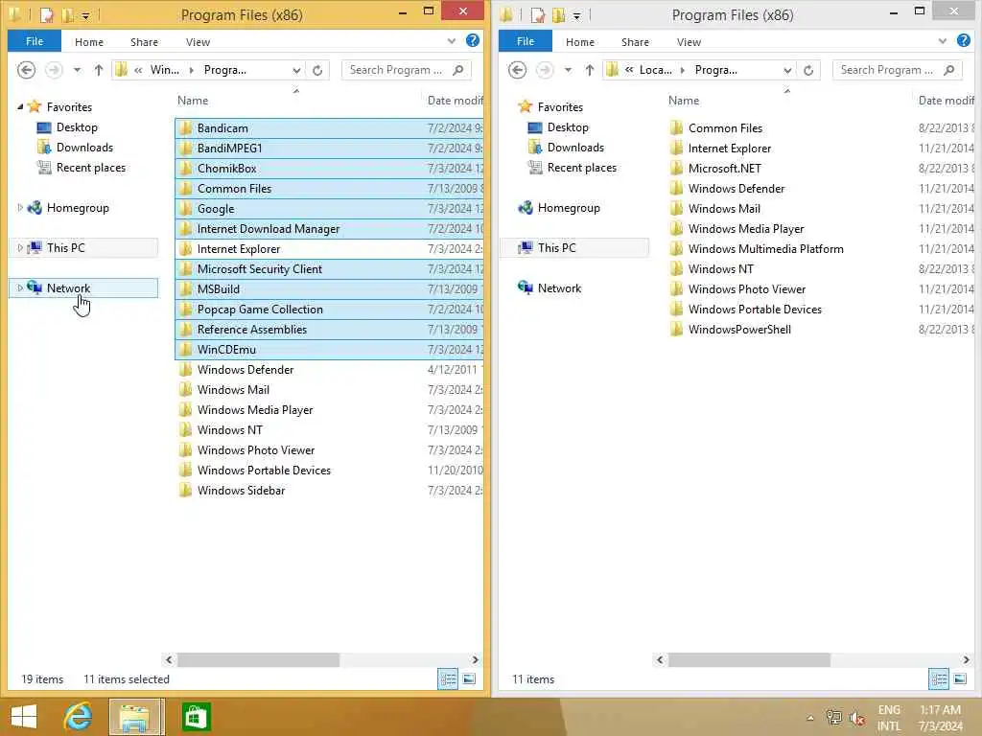
Task: Switch the right window to large icons view
Action: pos(960,679)
